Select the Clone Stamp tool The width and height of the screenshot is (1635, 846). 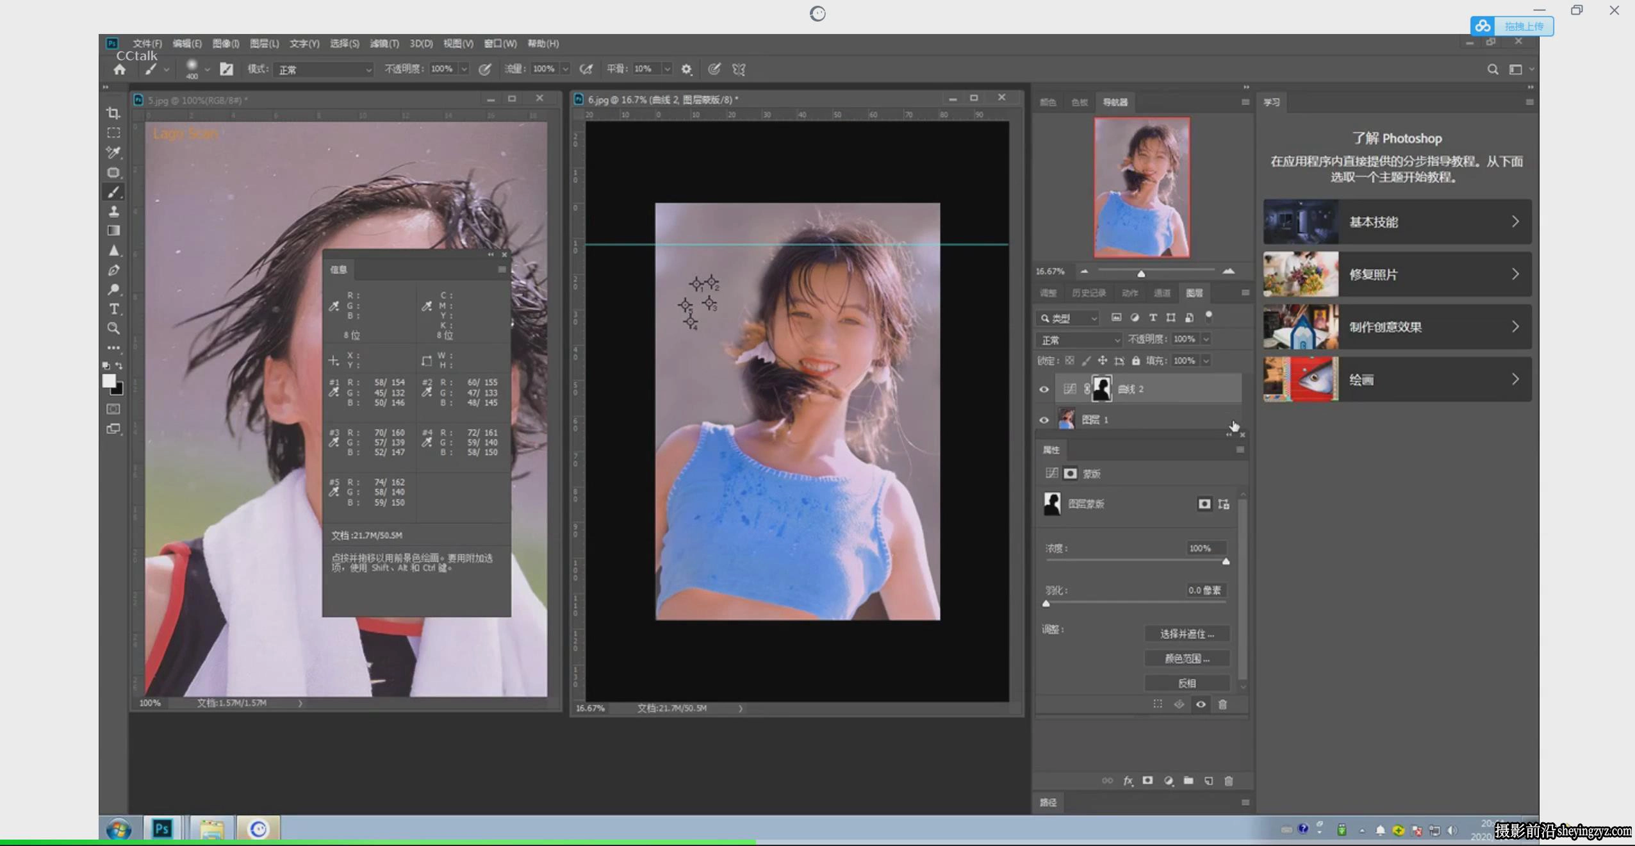[x=113, y=211]
